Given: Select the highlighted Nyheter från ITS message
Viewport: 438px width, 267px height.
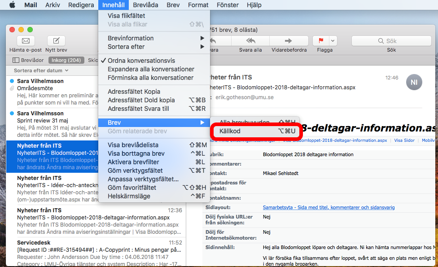Looking at the screenshot, I should tap(53, 157).
